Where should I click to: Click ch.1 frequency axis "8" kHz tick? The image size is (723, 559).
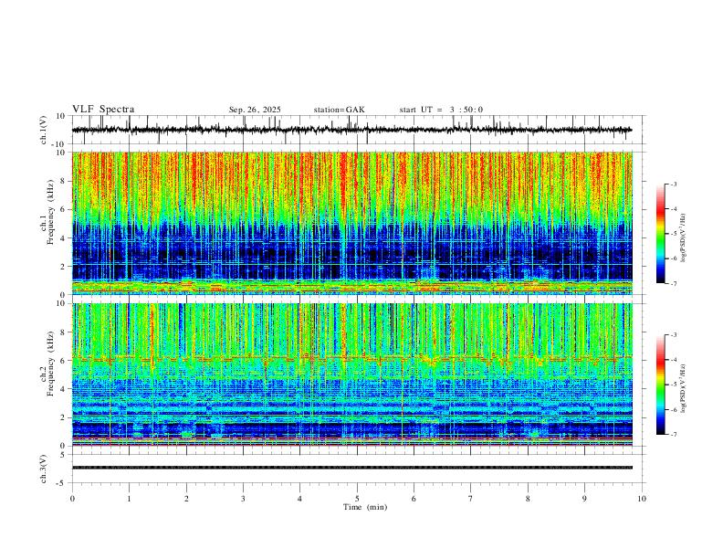65,181
